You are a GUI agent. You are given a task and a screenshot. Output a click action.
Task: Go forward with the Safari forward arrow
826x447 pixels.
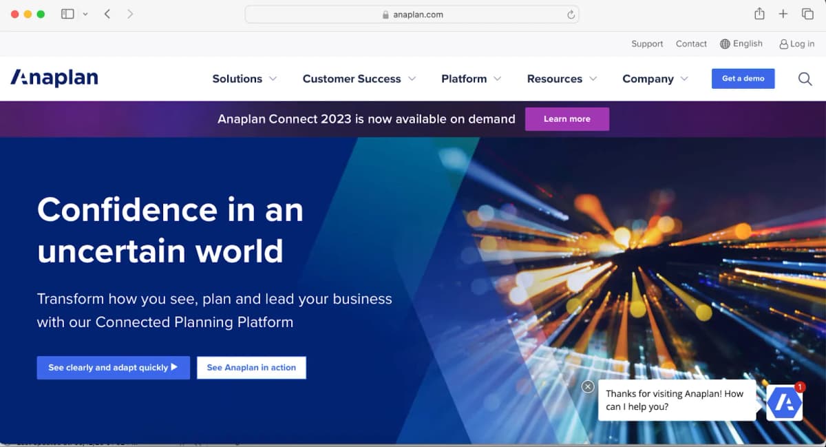tap(130, 14)
